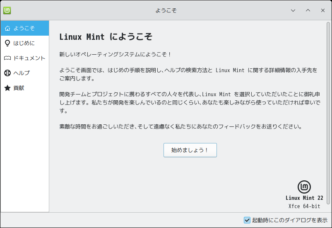The image size is (332, 228).
Task: Click the lifebuoy icon for ヘルプ
Action: [7, 73]
